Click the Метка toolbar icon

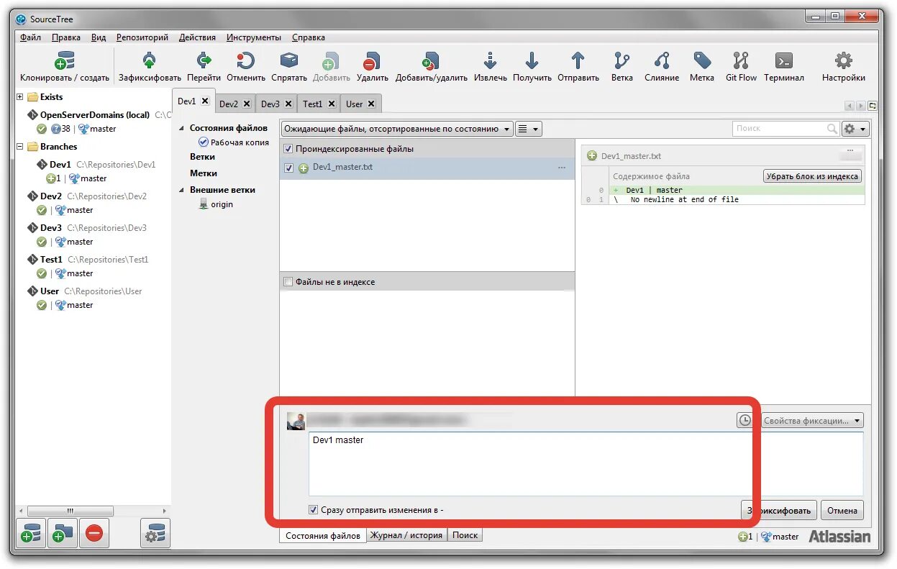pos(702,61)
